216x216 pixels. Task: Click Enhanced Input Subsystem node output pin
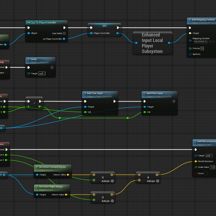pyautogui.click(x=169, y=43)
